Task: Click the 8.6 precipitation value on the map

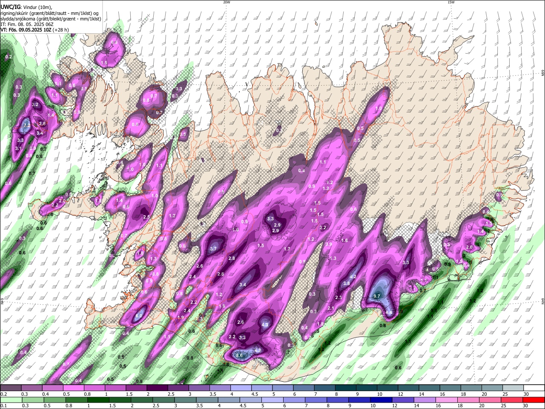Action: pos(239,355)
